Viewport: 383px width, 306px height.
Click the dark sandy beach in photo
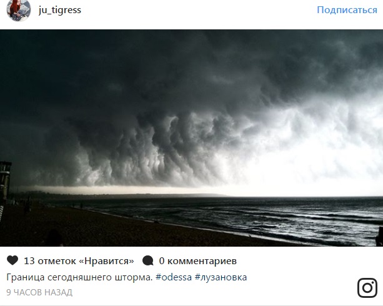click(97, 230)
